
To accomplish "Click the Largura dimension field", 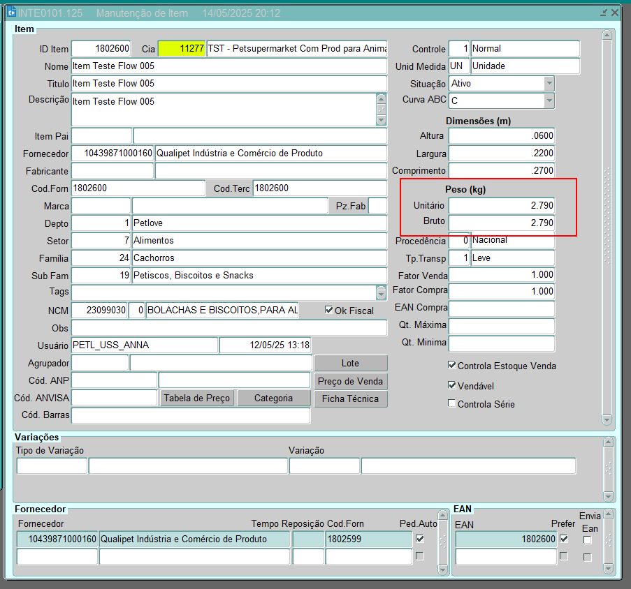I will 502,153.
